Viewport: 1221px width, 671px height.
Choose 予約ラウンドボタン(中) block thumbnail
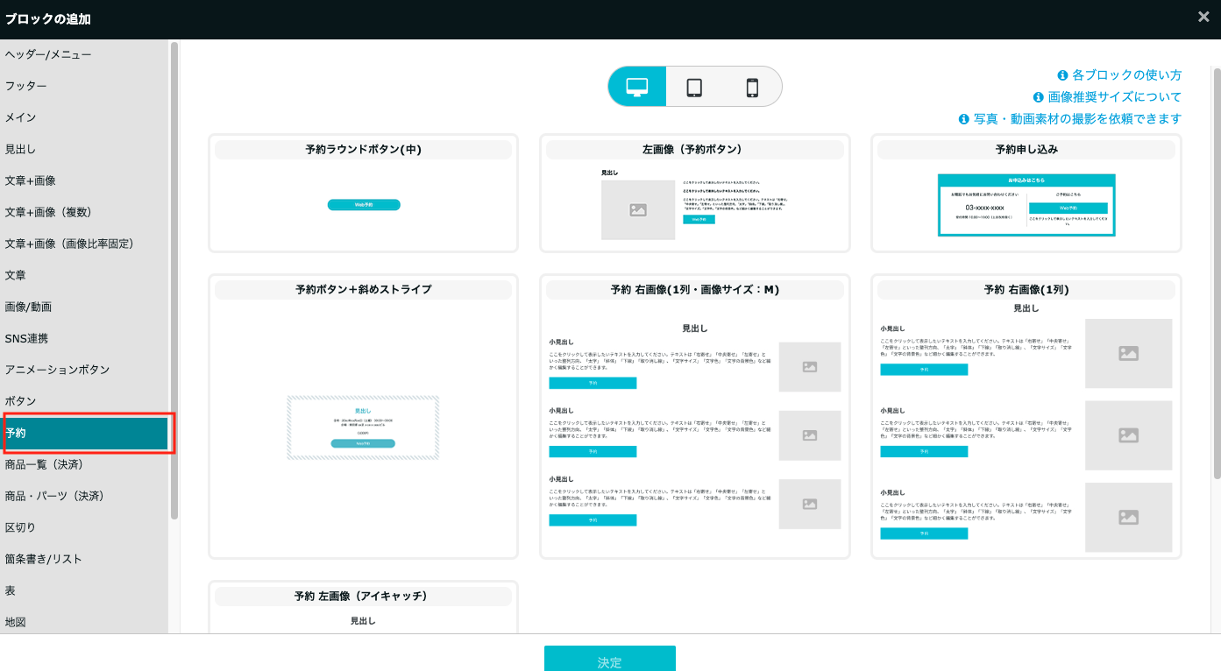click(363, 194)
